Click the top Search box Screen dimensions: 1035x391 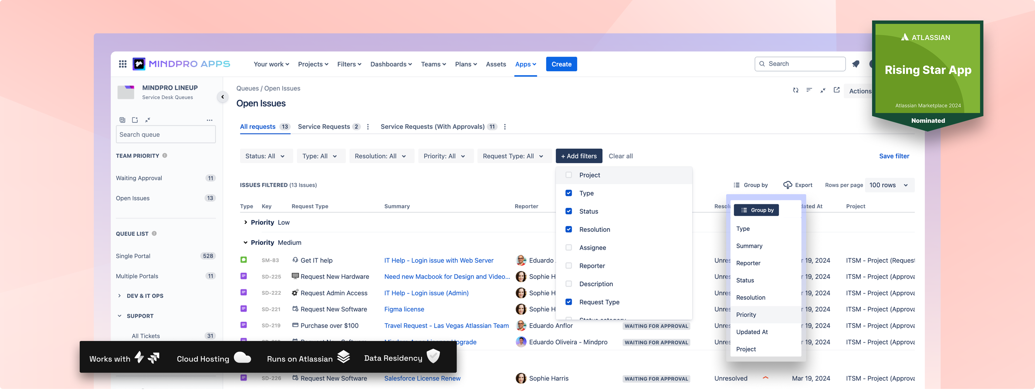click(x=800, y=64)
